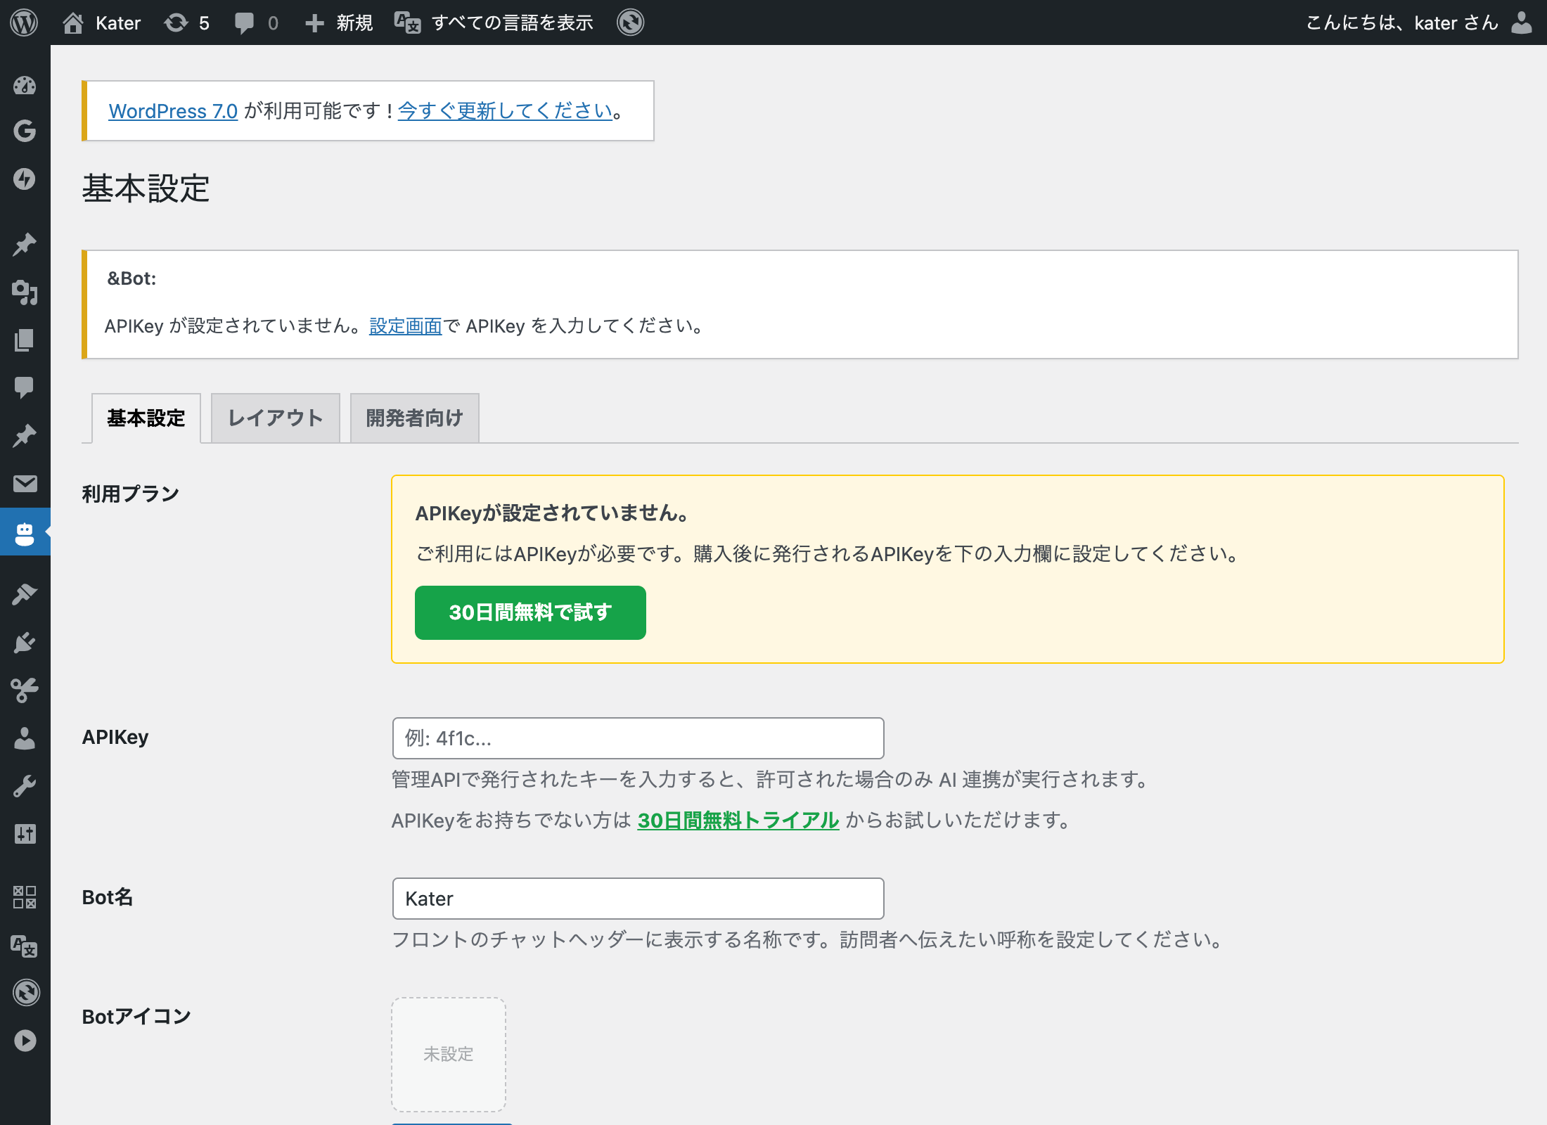This screenshot has height=1125, width=1547.
Task: Click into the Bot名 field containing Kater
Action: (x=638, y=899)
